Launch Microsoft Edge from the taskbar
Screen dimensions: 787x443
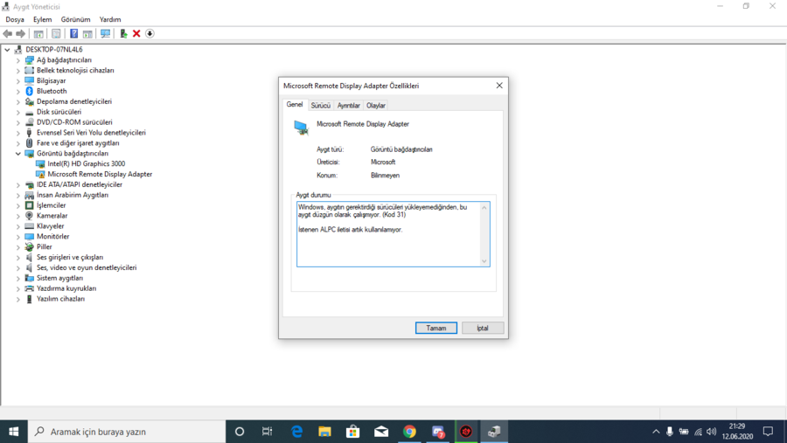point(296,432)
